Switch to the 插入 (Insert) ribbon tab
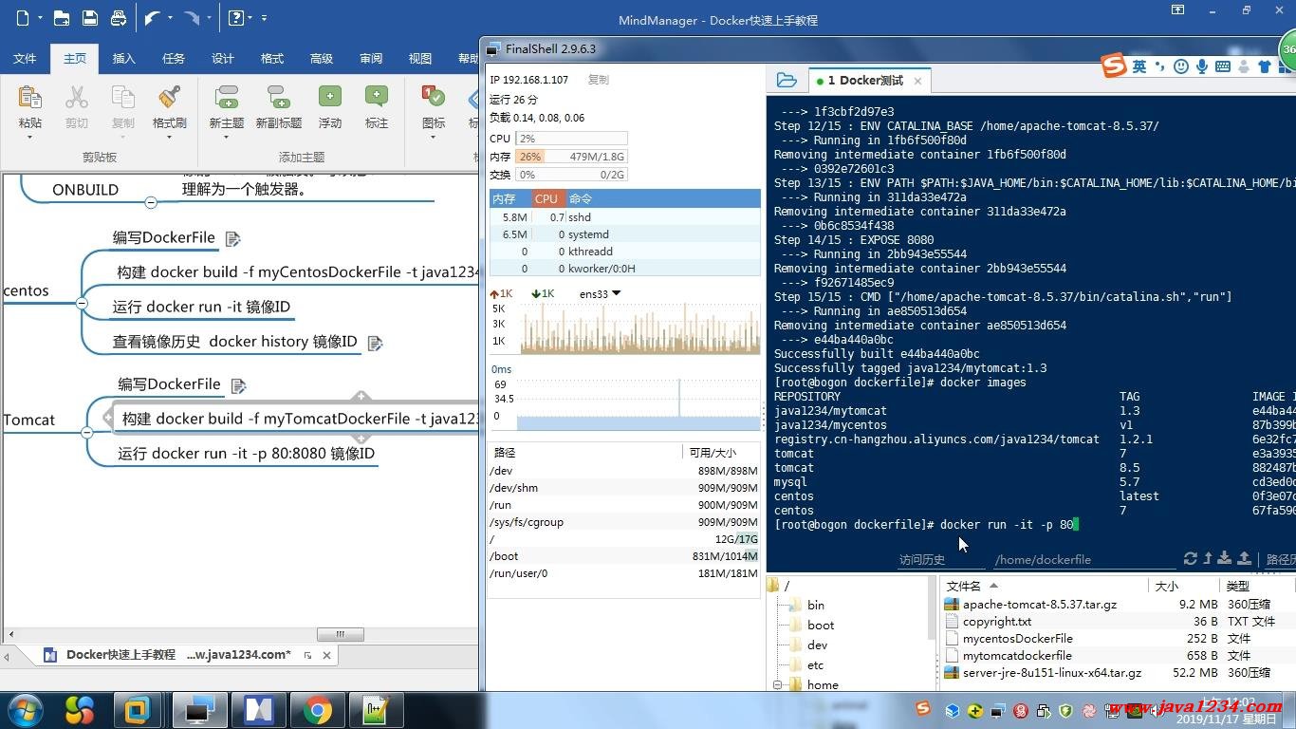1296x729 pixels. point(124,59)
